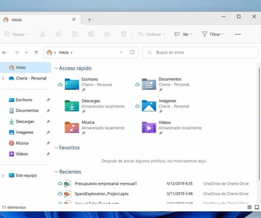
Task: Click the chevron after Inicio in the breadcrumb
Action: pos(71,53)
